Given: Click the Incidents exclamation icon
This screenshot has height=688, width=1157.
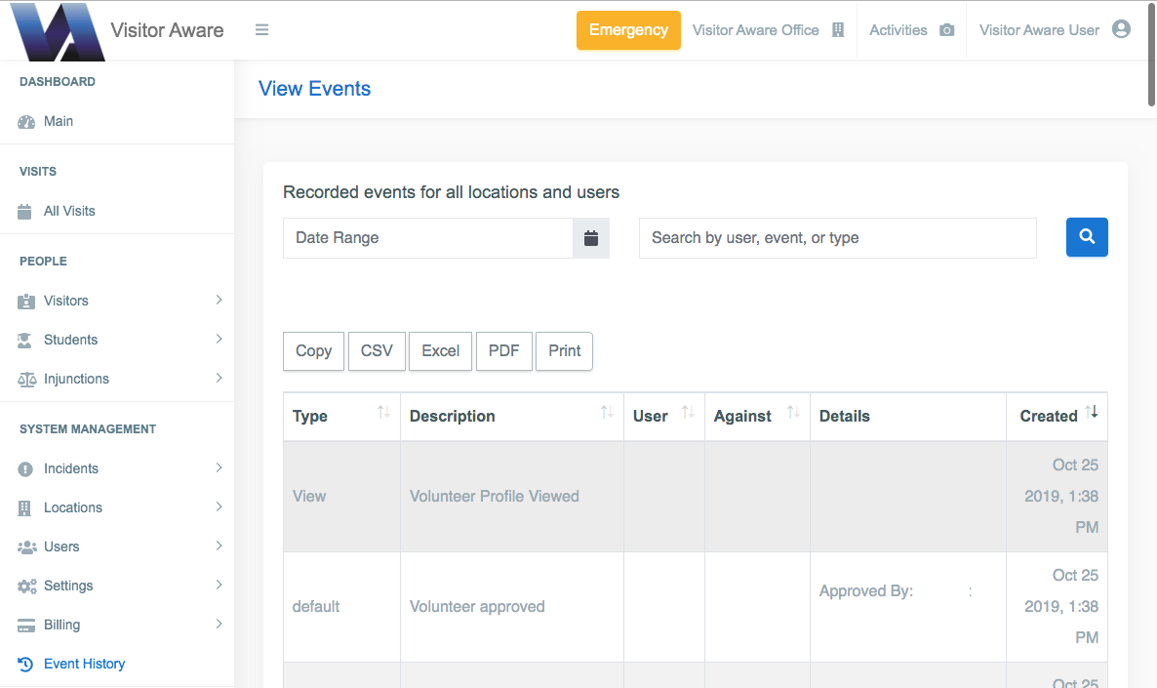Looking at the screenshot, I should pos(25,469).
